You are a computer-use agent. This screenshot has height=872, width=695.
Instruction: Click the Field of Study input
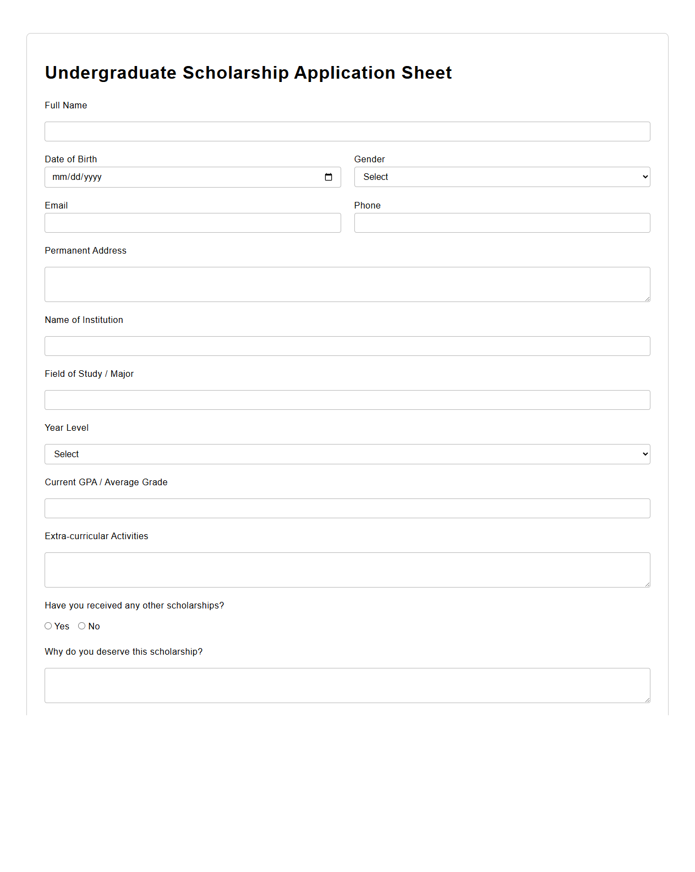pos(347,399)
